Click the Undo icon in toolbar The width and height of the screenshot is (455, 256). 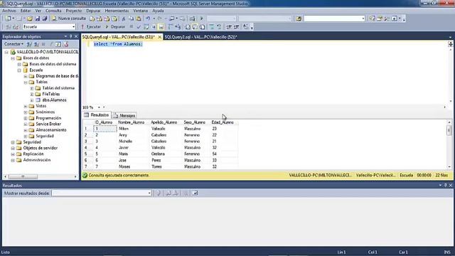click(x=148, y=18)
